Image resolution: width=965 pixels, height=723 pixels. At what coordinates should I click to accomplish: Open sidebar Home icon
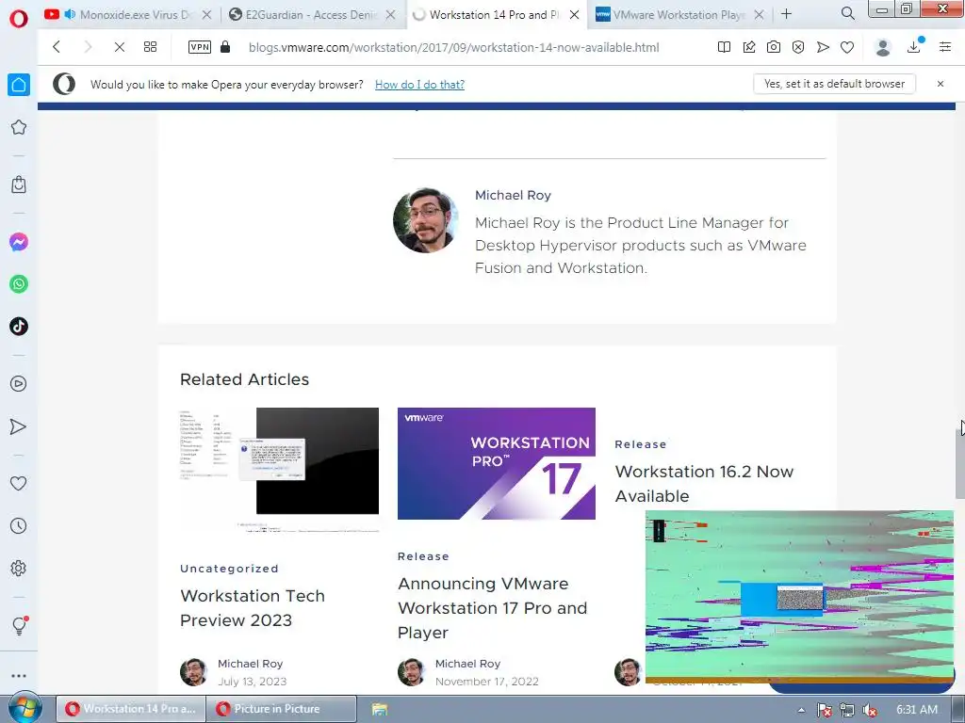point(19,84)
